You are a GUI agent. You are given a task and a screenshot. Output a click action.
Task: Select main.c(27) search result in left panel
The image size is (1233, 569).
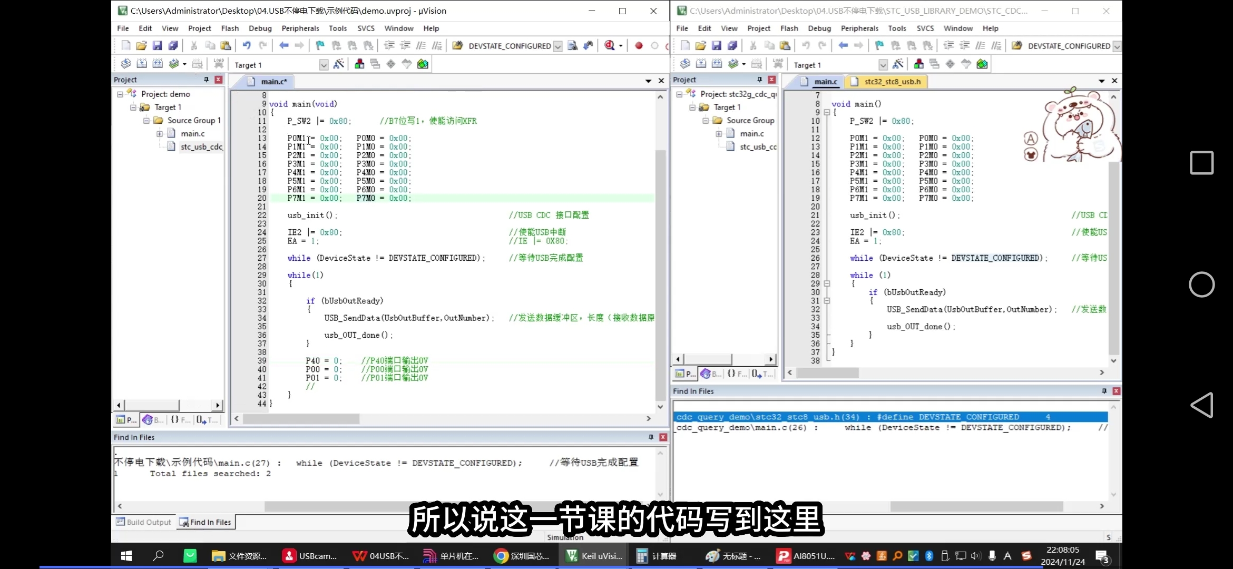click(376, 463)
